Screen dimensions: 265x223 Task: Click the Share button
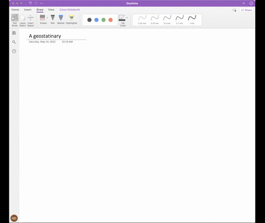[246, 10]
